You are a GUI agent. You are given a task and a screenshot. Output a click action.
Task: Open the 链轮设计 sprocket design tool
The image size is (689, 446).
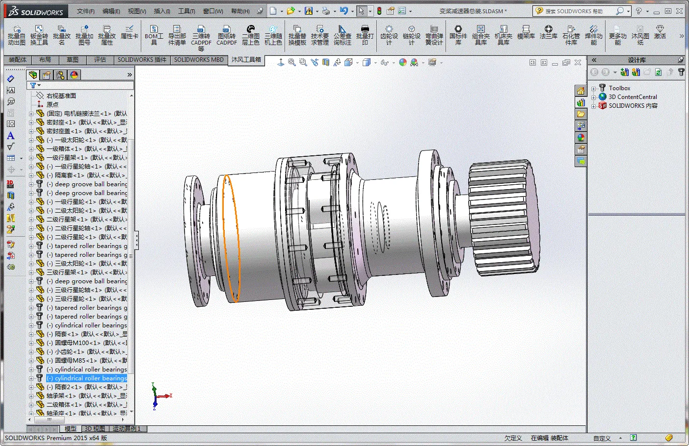(411, 35)
